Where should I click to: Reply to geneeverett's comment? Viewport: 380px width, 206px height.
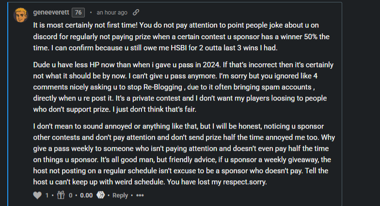click(120, 195)
